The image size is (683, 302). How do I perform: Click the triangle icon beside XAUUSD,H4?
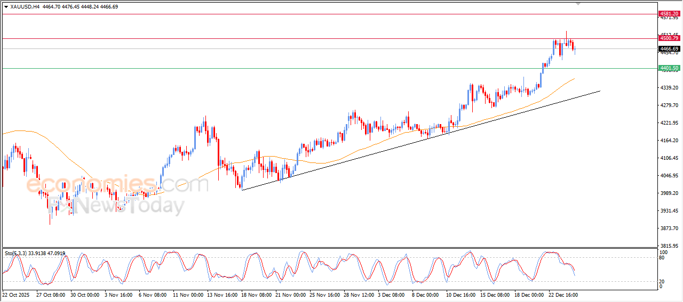coord(6,7)
